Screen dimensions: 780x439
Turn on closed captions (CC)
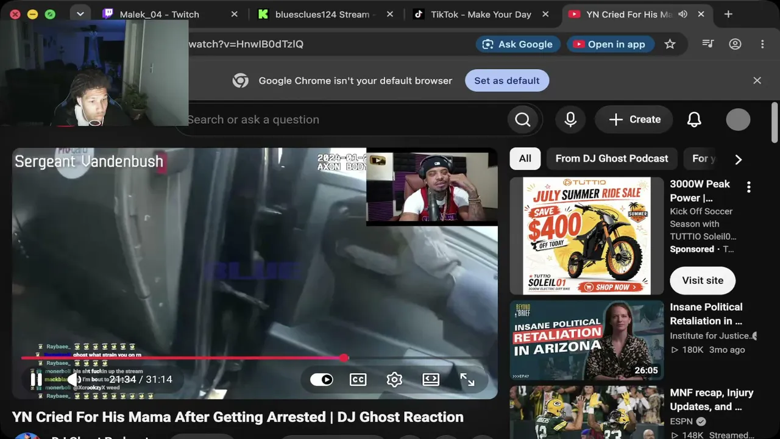[x=358, y=379]
